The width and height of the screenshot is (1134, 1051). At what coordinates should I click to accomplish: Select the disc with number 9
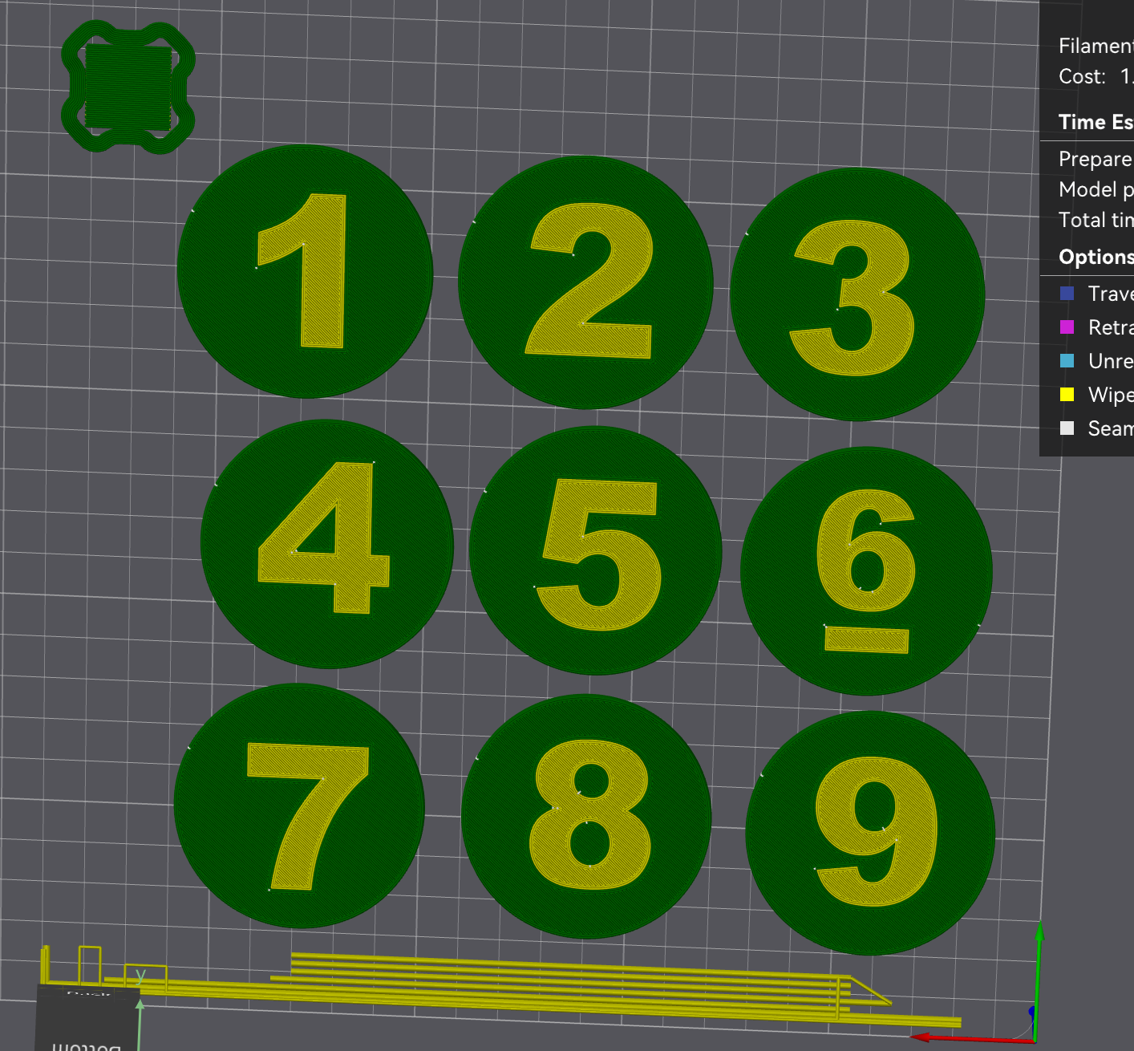click(871, 833)
